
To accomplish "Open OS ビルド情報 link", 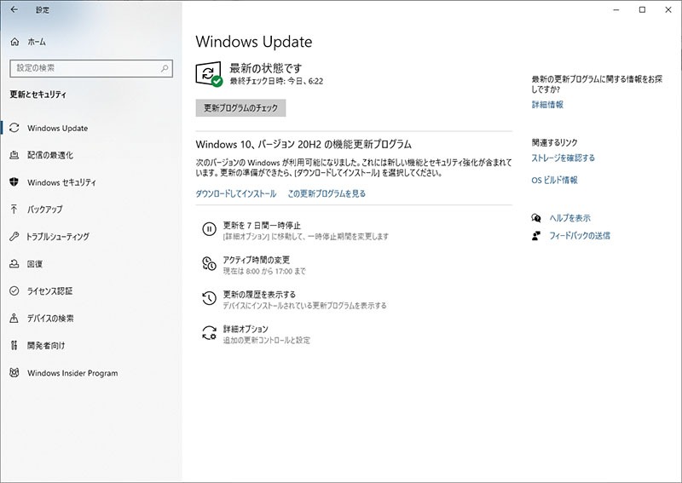I will pos(555,180).
